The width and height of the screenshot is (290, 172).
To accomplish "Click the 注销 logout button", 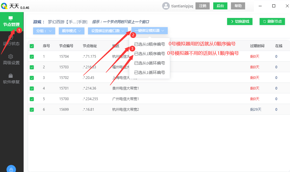I will [203, 6].
